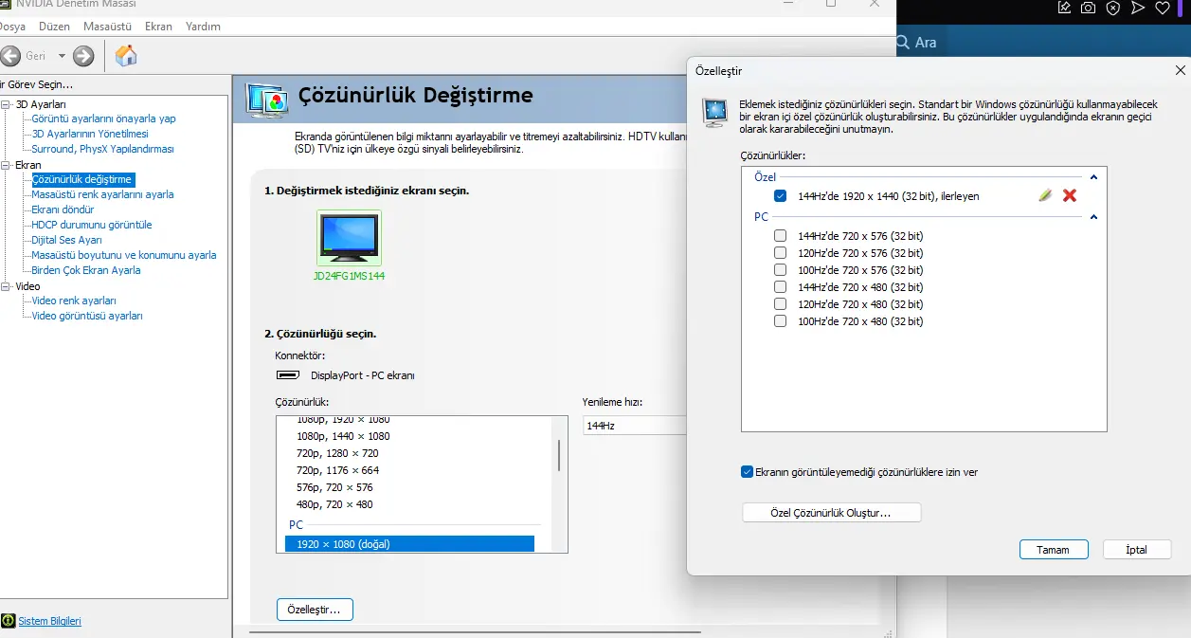1191x638 pixels.
Task: Click the resolution list scrollbar thumb
Action: click(559, 455)
